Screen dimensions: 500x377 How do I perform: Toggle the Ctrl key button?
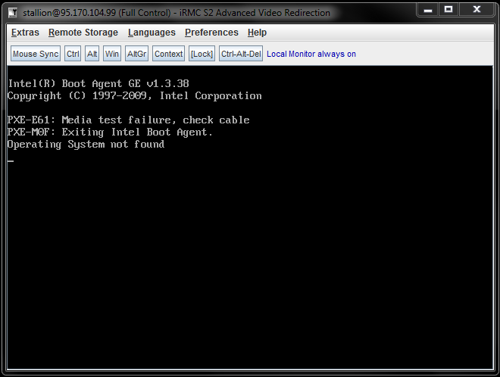click(x=73, y=54)
